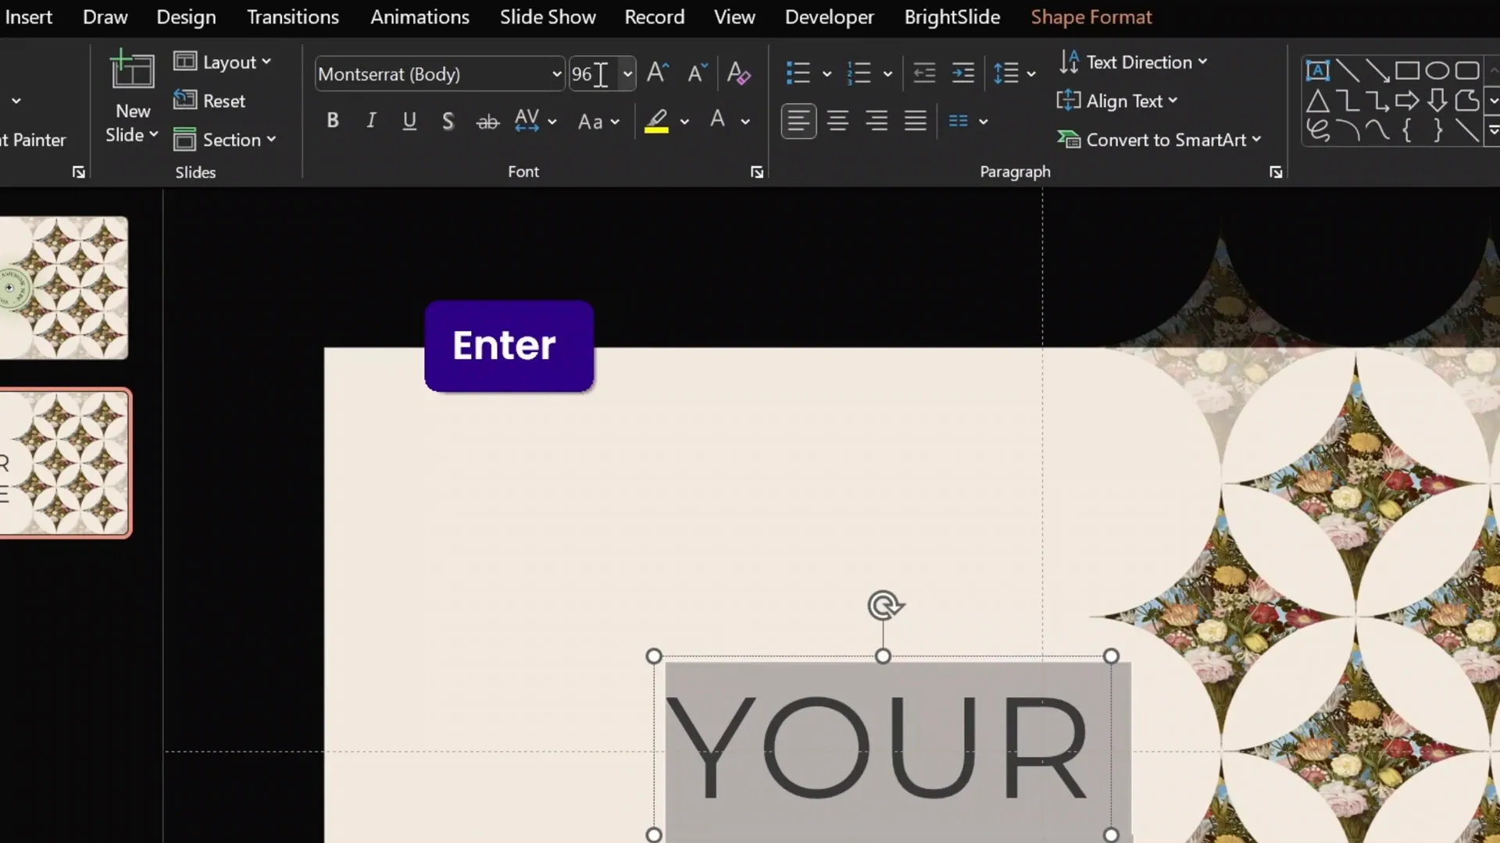Clear all formatting icon
1500x843 pixels.
[738, 73]
